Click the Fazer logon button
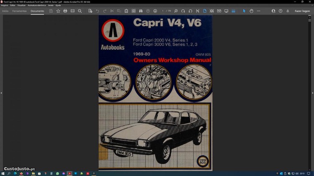This screenshot has height=176, width=314. (302, 11)
